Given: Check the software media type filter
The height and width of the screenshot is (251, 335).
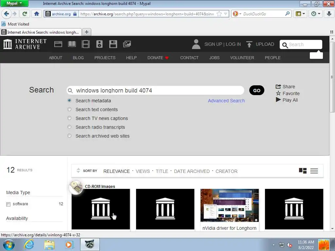Looking at the screenshot, I should pyautogui.click(x=8, y=204).
